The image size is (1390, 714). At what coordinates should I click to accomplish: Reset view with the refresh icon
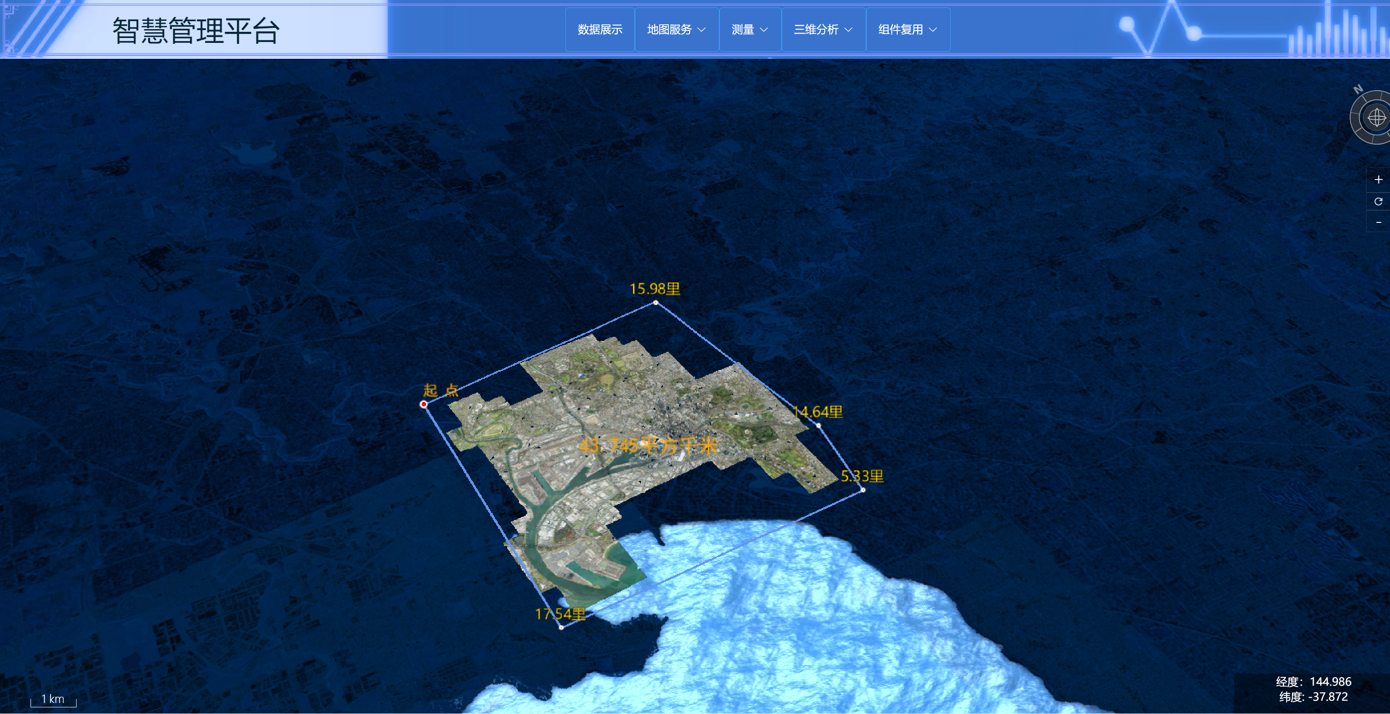pos(1378,201)
